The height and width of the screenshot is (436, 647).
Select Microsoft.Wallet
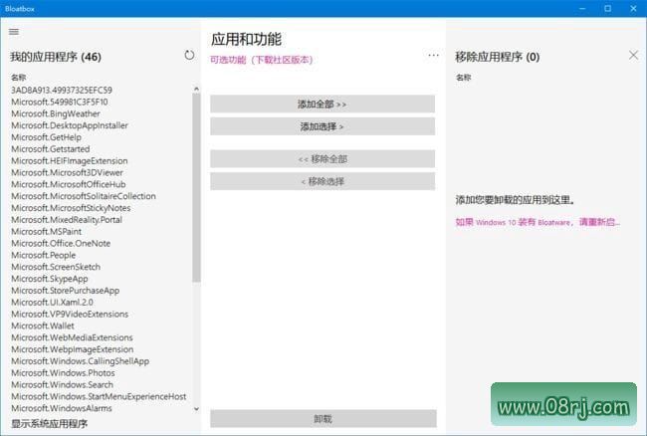coord(43,326)
